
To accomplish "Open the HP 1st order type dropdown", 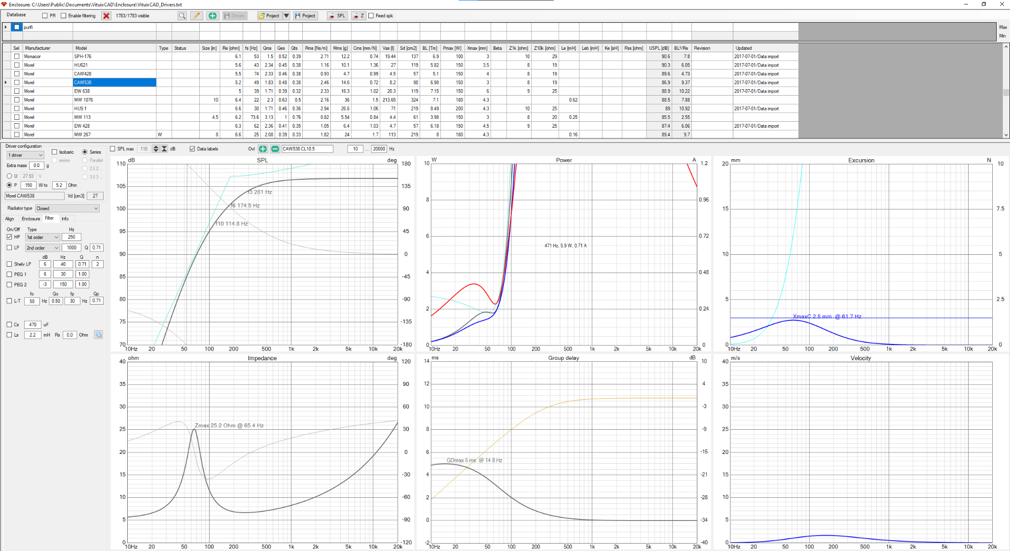I will [x=42, y=238].
